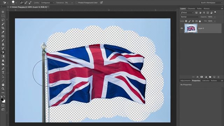
Task: Toggle lock transparent pixels
Action: tap(186, 21)
